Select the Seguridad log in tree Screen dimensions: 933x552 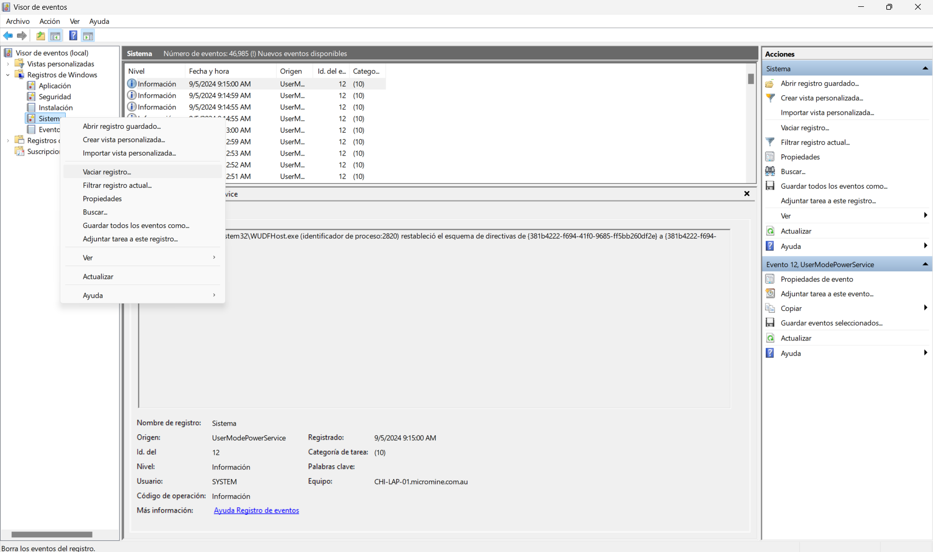point(54,97)
